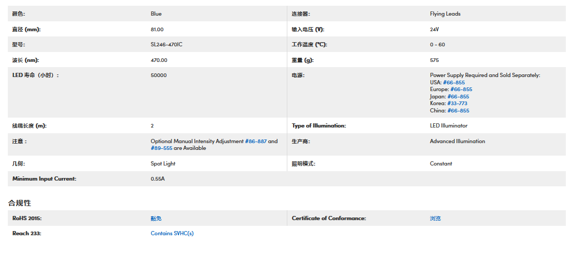Click the 合规性 section heading
Image resolution: width=570 pixels, height=255 pixels.
20,202
